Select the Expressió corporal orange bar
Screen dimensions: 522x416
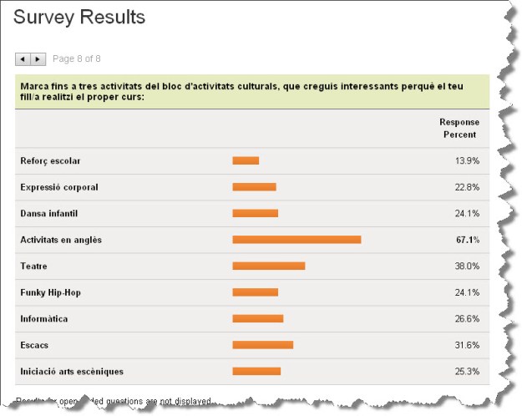tap(254, 187)
